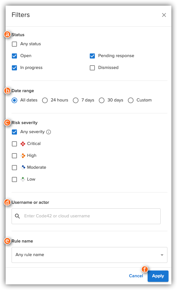Click the search magnifier icon in username field
Image resolution: width=177 pixels, height=290 pixels.
[17, 216]
